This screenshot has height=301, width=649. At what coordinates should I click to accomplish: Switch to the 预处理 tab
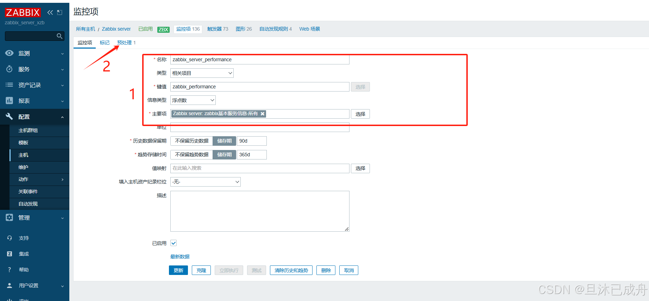tap(124, 43)
